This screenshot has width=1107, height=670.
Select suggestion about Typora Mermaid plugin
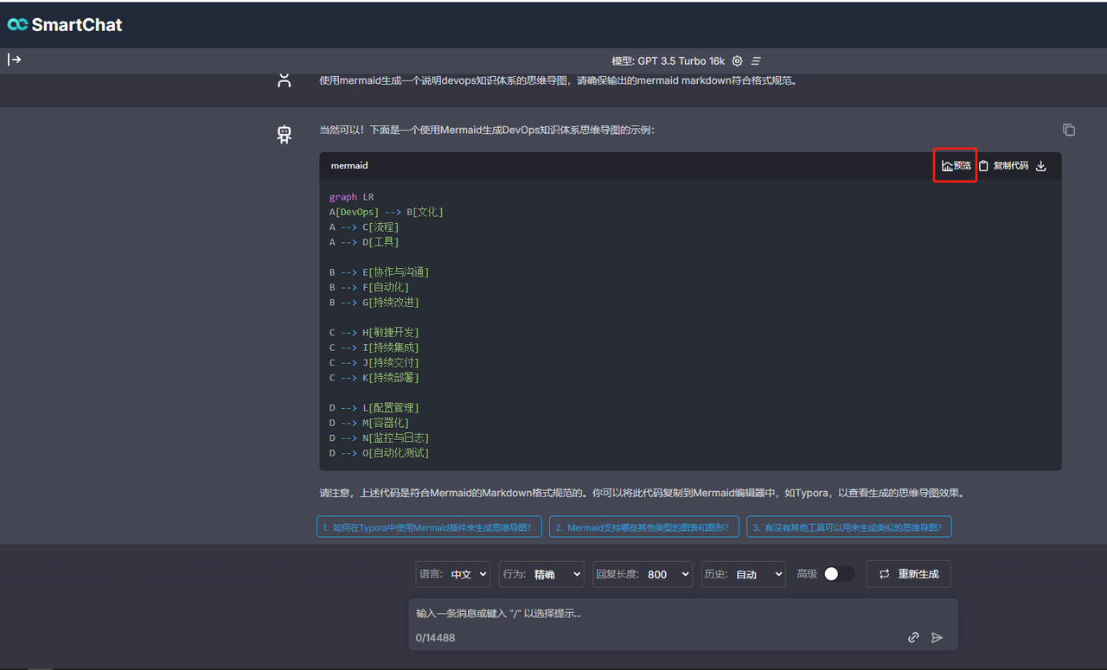point(429,526)
